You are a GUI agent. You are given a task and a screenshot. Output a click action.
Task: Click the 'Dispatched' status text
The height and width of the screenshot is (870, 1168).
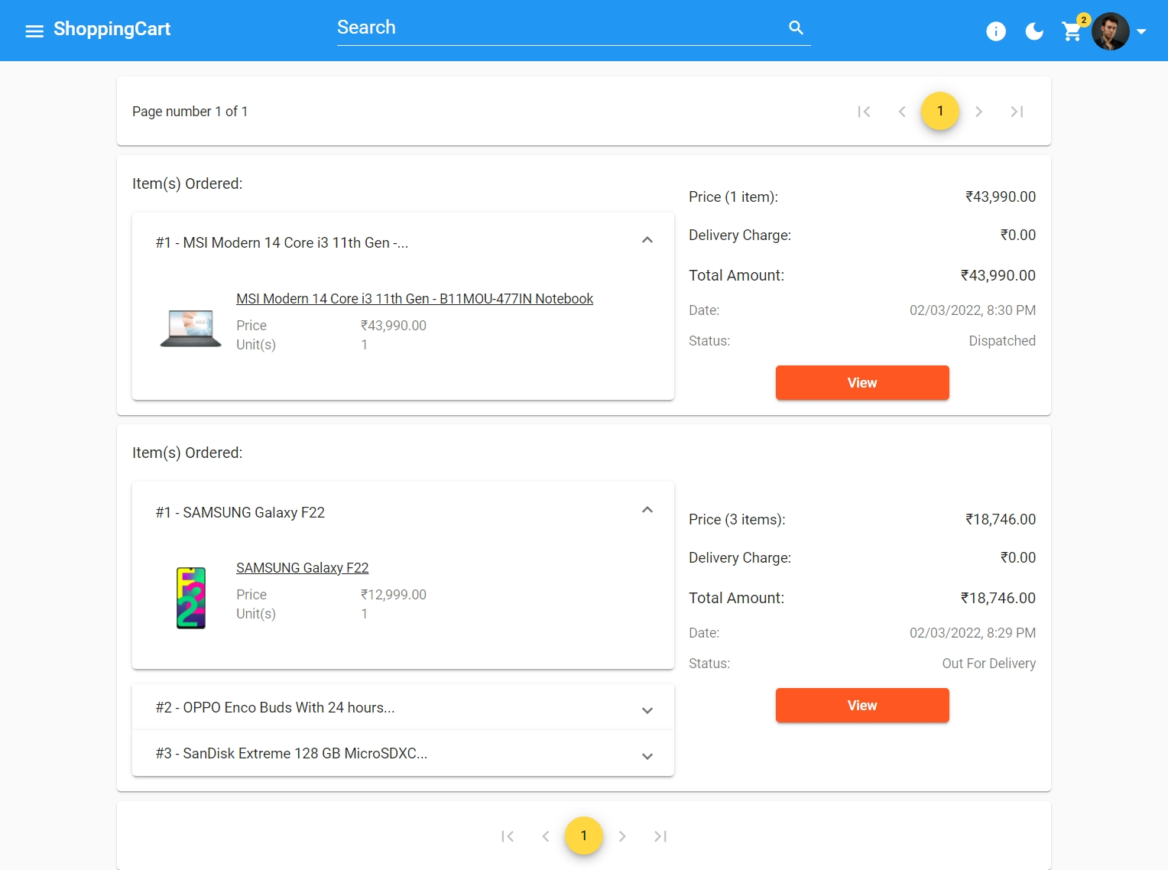(x=1002, y=341)
